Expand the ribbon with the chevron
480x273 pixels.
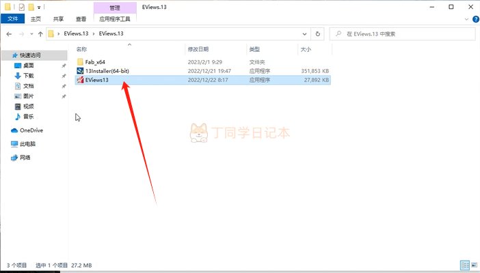coord(466,19)
